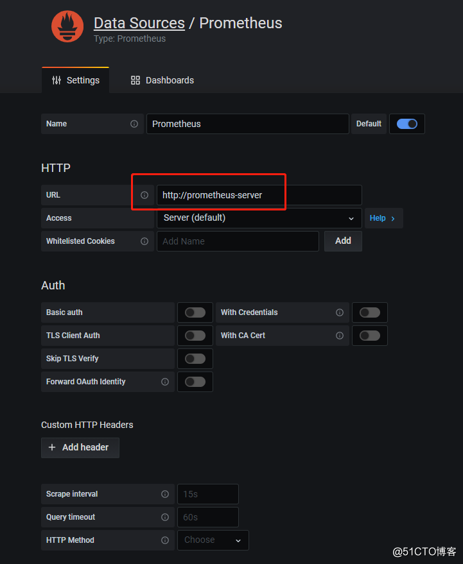The height and width of the screenshot is (564, 463).
Task: Click the Custom HTTP Headers heading
Action: pyautogui.click(x=87, y=425)
